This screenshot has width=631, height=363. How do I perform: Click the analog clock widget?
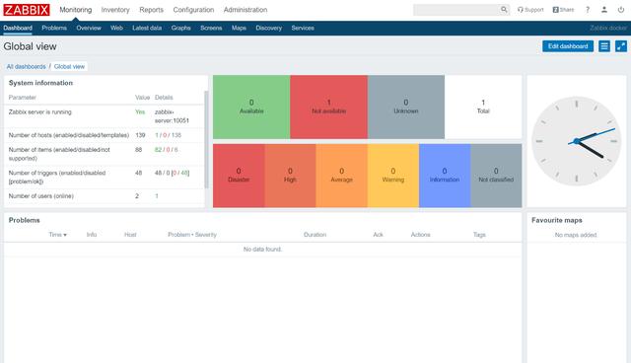point(576,141)
